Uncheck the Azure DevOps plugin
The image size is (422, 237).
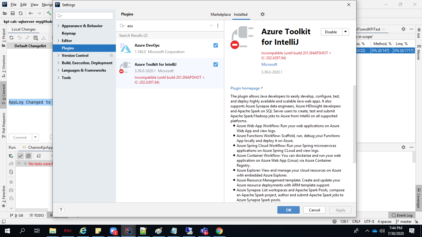click(215, 45)
